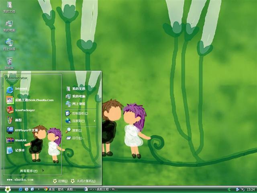257x193 pixels.
Task: Open the 网上邻居 desktop icon
Action: click(x=9, y=45)
